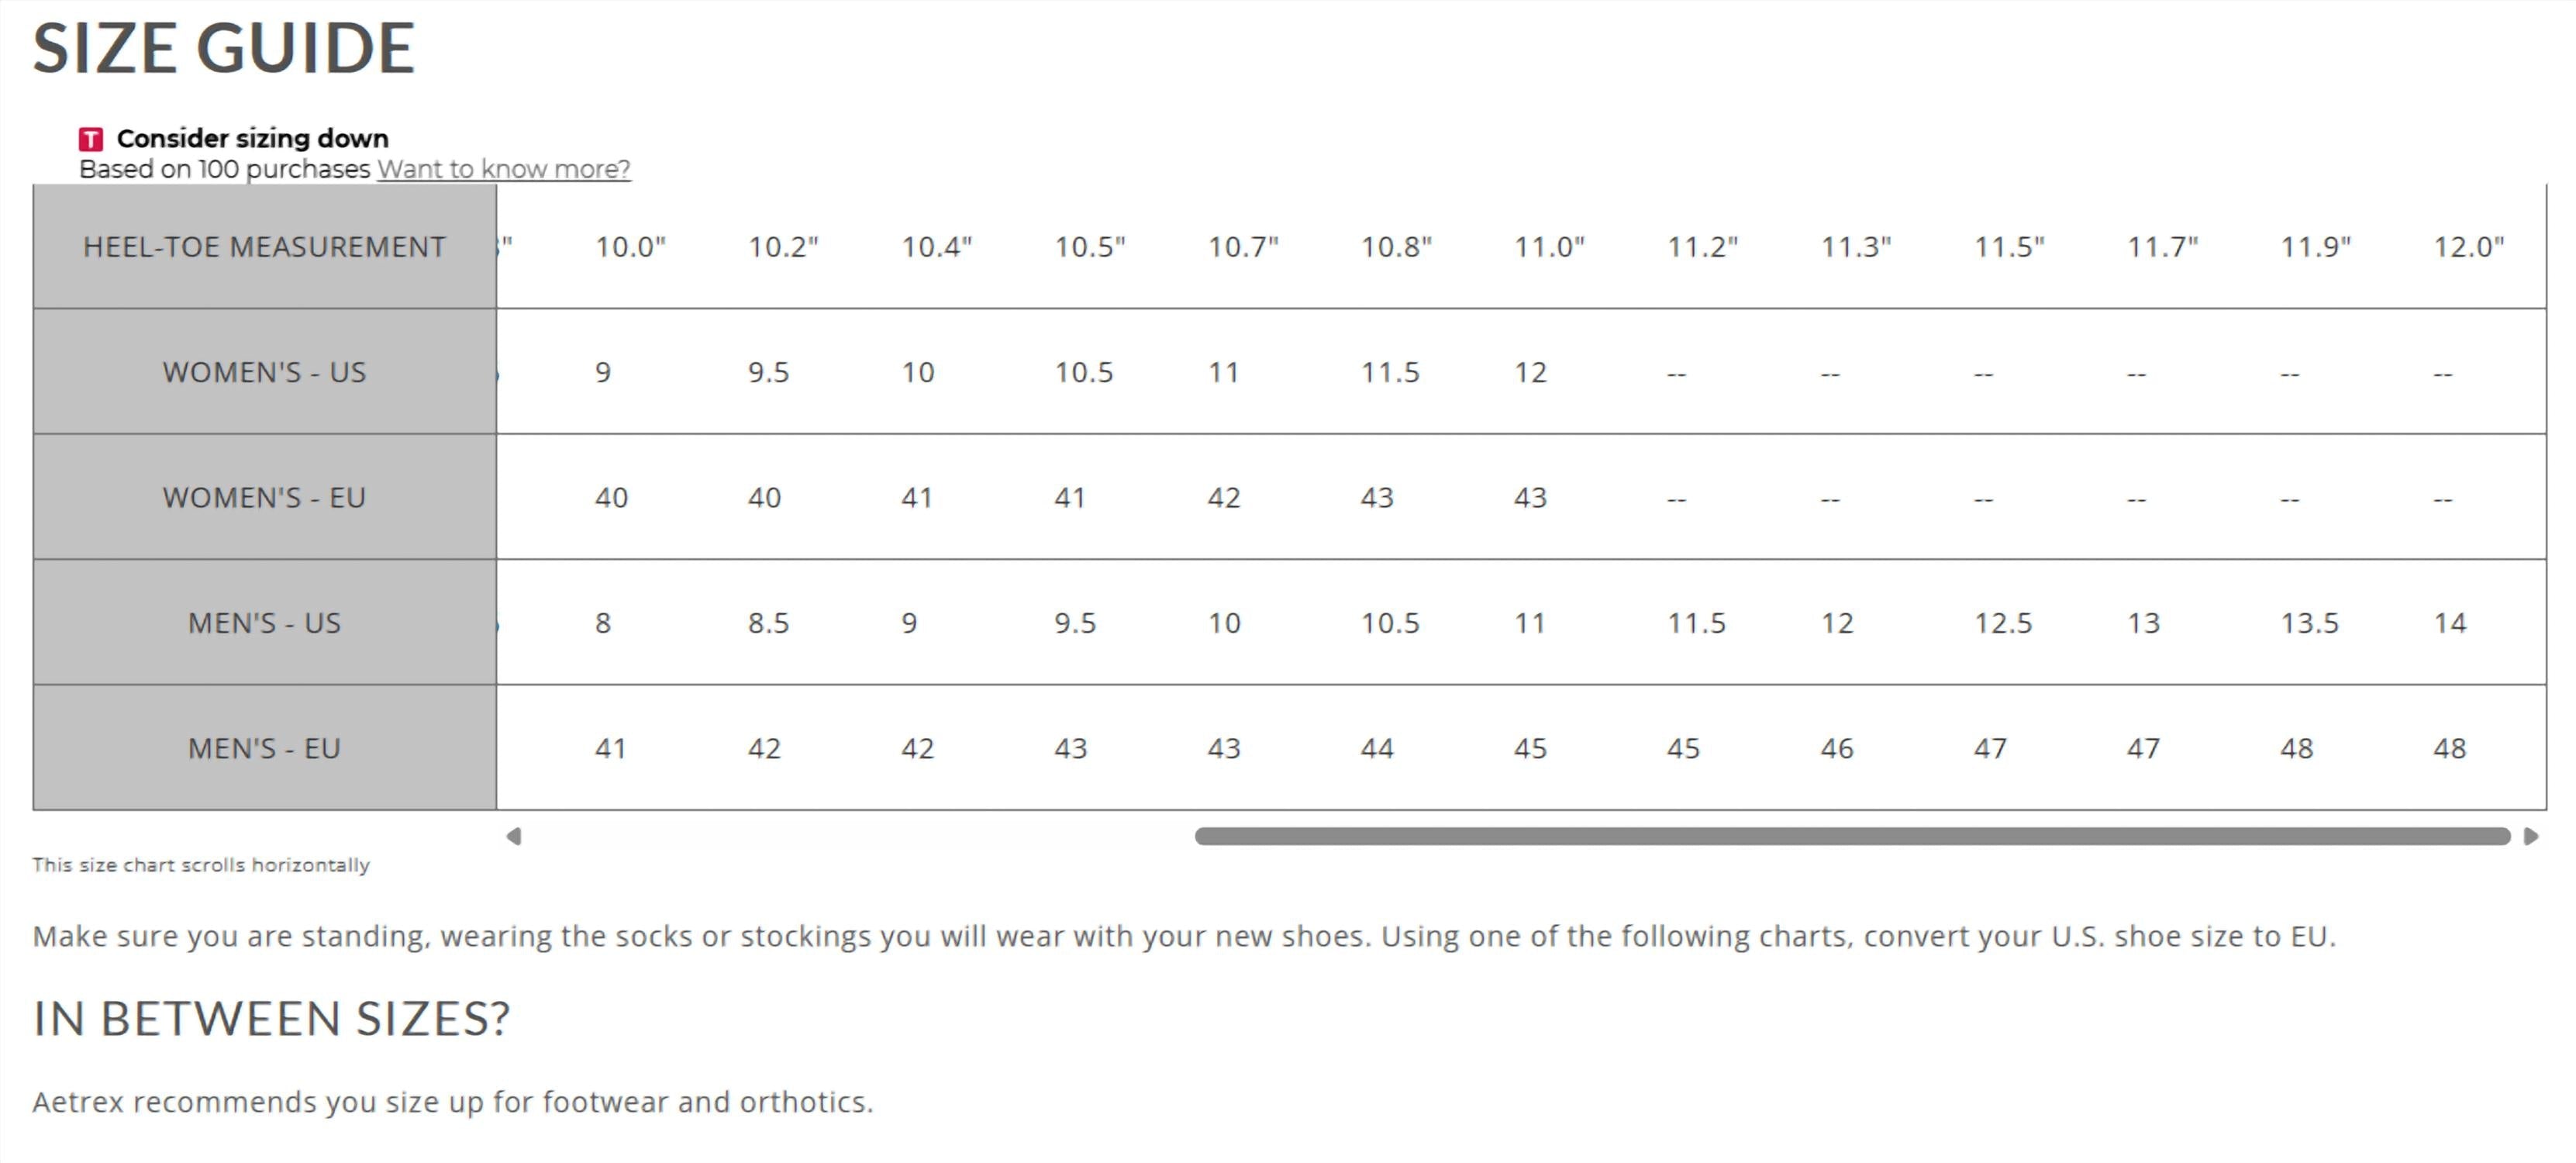
Task: Click the scrollbar right arrow
Action: [x=2531, y=836]
